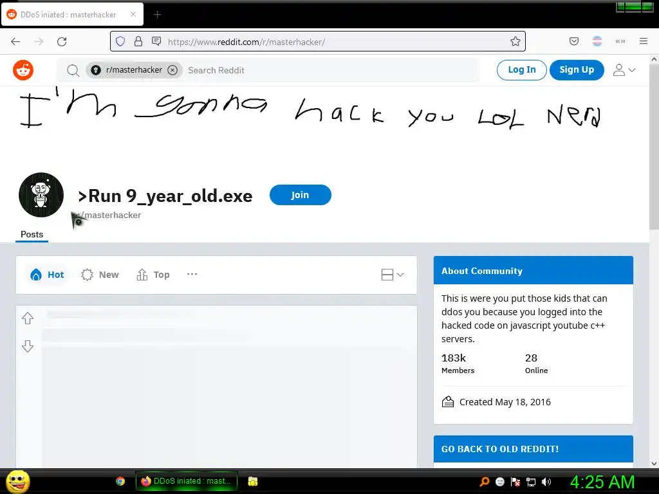Open the permissions icon in address bar
This screenshot has height=494, width=659.
(x=156, y=41)
